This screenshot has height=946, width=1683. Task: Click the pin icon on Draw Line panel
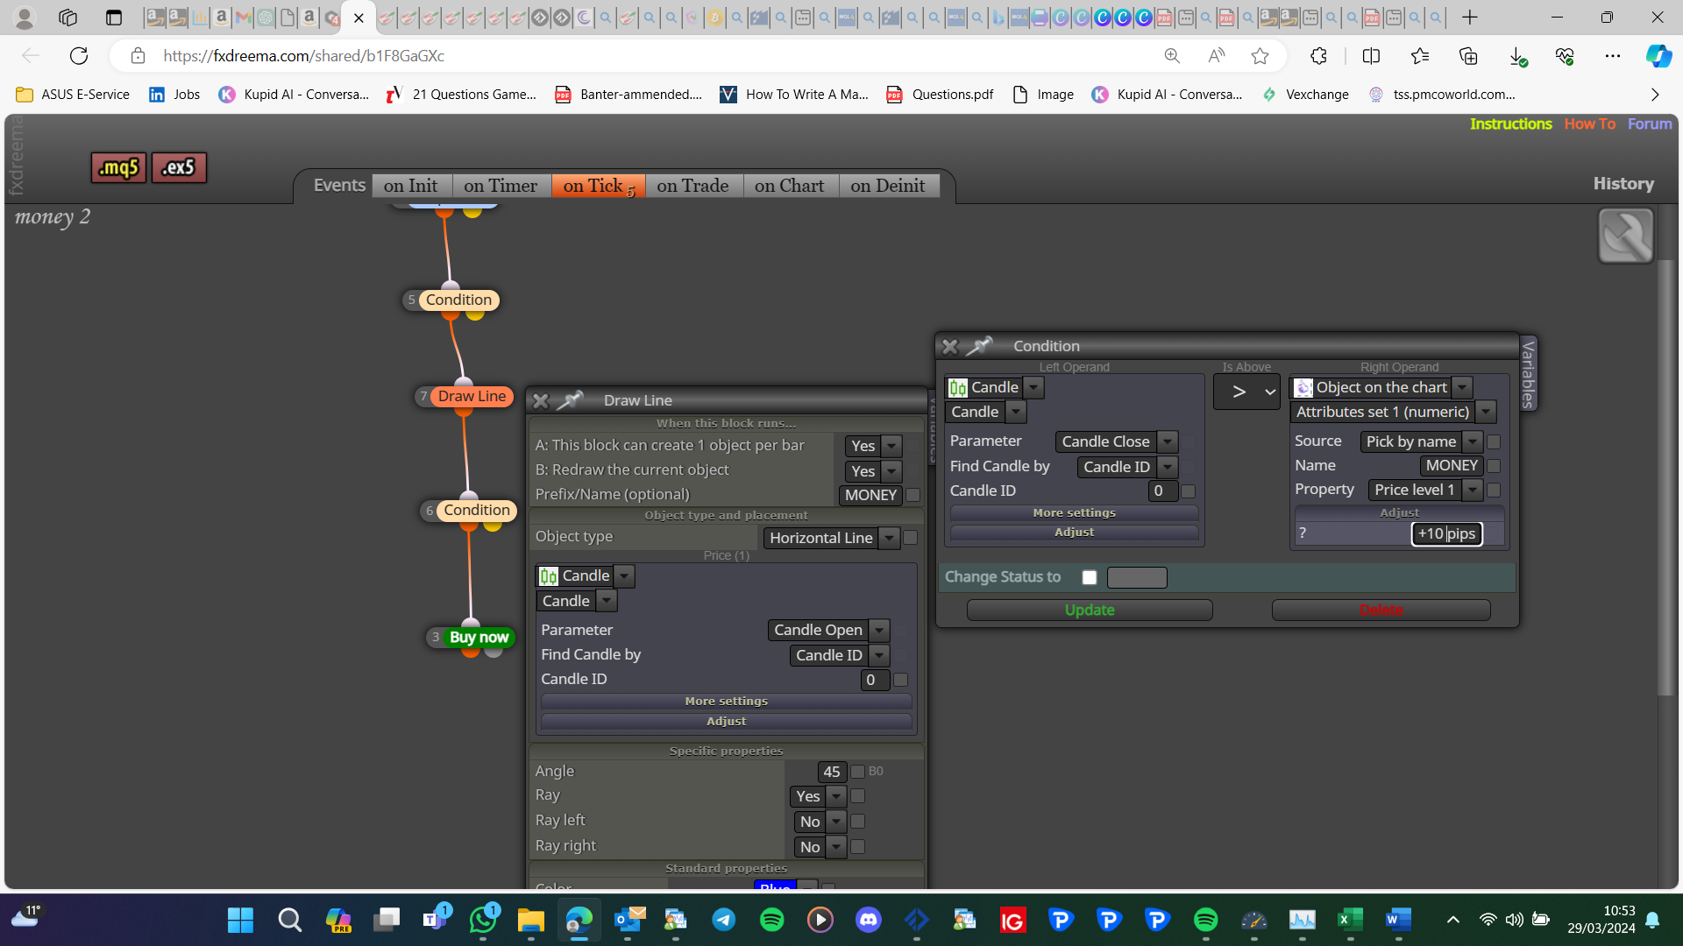pos(571,400)
